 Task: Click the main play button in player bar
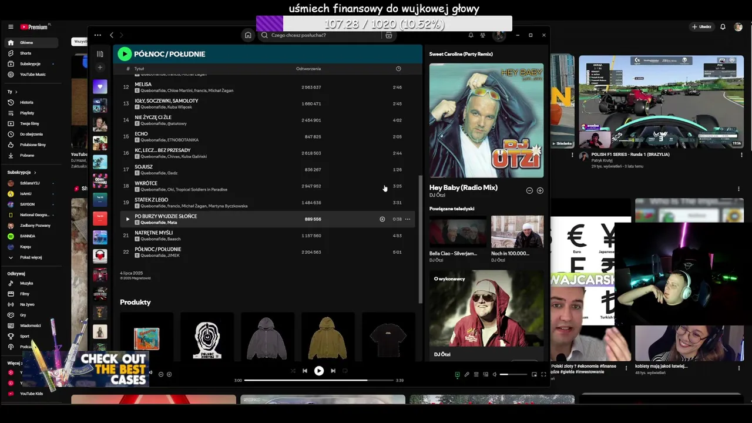click(319, 371)
